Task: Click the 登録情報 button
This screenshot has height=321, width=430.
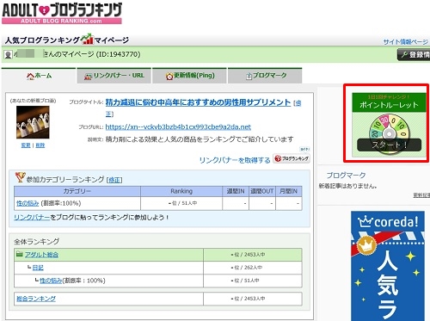Action: click(x=414, y=54)
